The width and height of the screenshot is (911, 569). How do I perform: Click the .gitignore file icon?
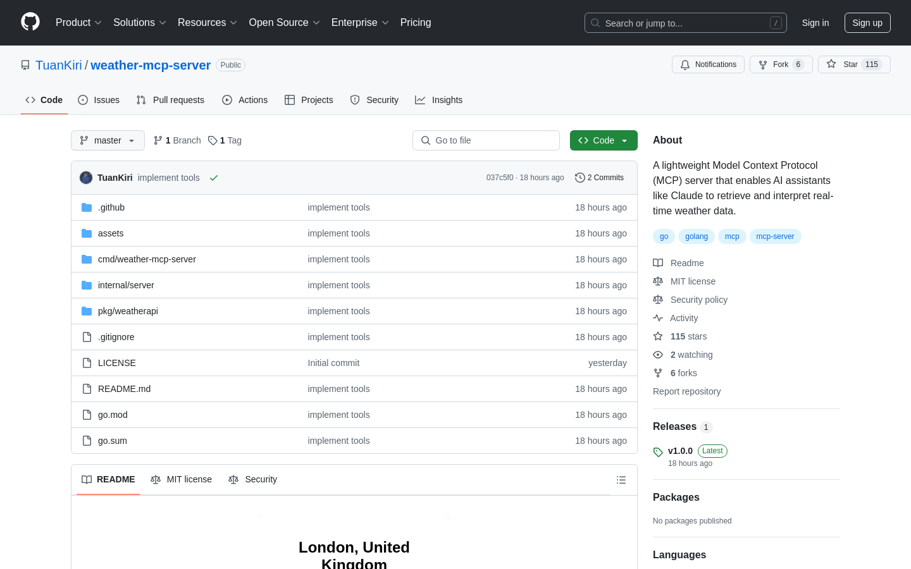pos(87,337)
